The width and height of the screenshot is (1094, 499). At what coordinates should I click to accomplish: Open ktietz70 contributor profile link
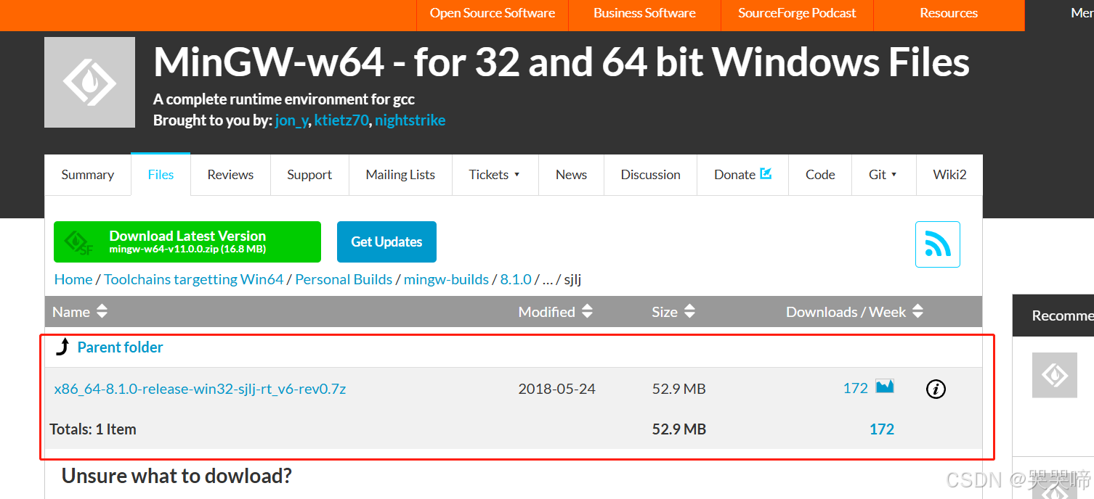point(341,120)
